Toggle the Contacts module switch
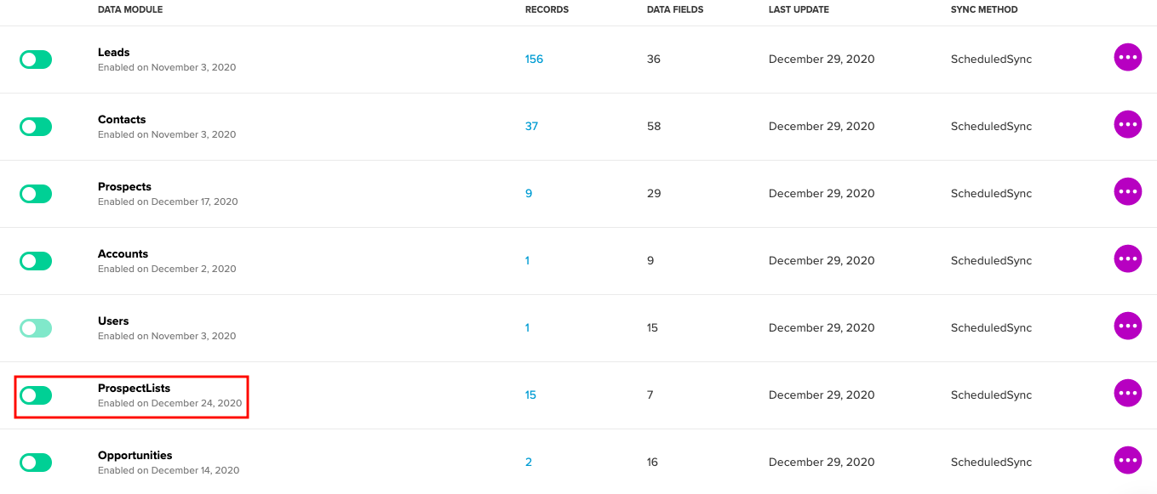This screenshot has width=1157, height=494. 36,127
